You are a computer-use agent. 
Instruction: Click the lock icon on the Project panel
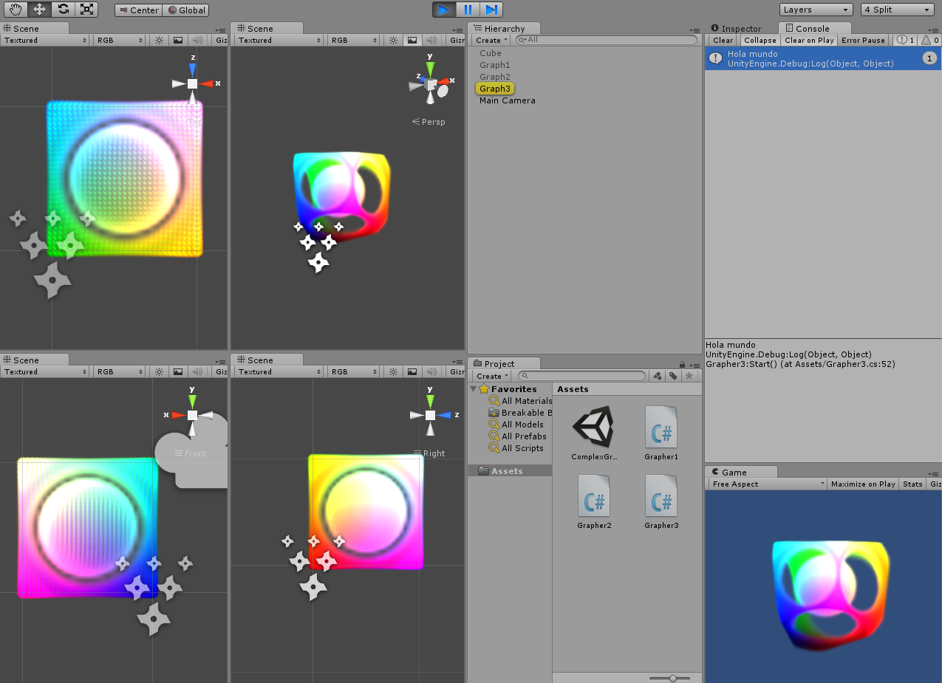point(681,363)
